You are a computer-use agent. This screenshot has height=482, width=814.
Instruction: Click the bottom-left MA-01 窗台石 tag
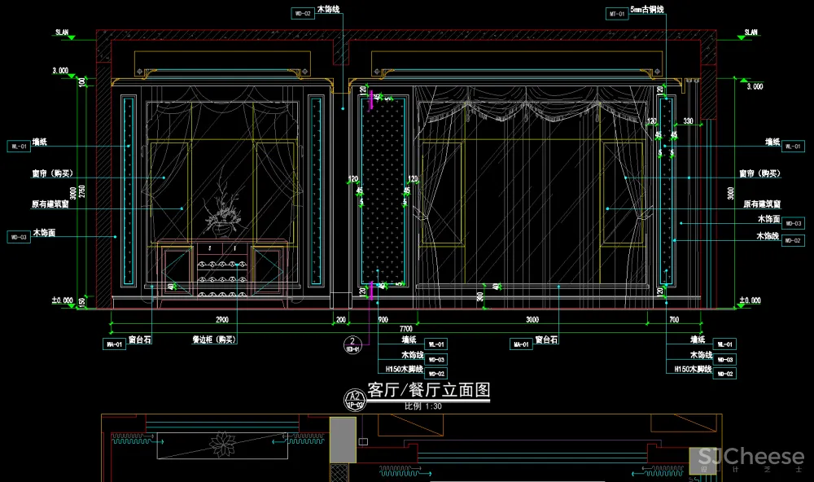[113, 344]
